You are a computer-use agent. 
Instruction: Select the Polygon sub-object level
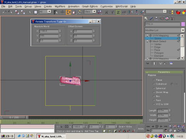(159, 53)
